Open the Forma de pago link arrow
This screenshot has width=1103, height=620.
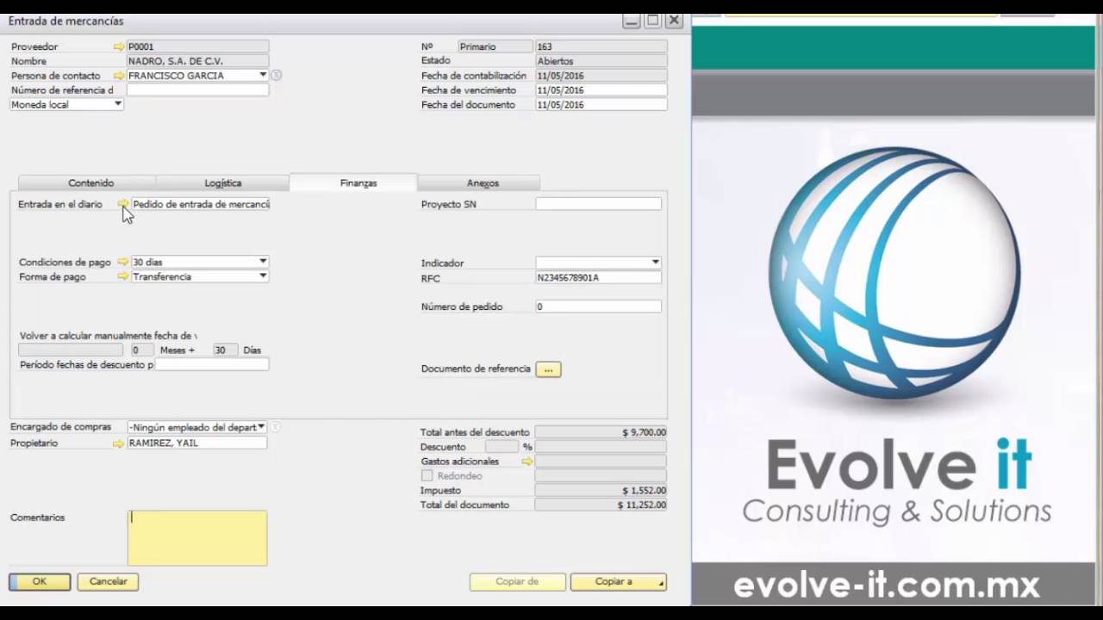pyautogui.click(x=123, y=276)
